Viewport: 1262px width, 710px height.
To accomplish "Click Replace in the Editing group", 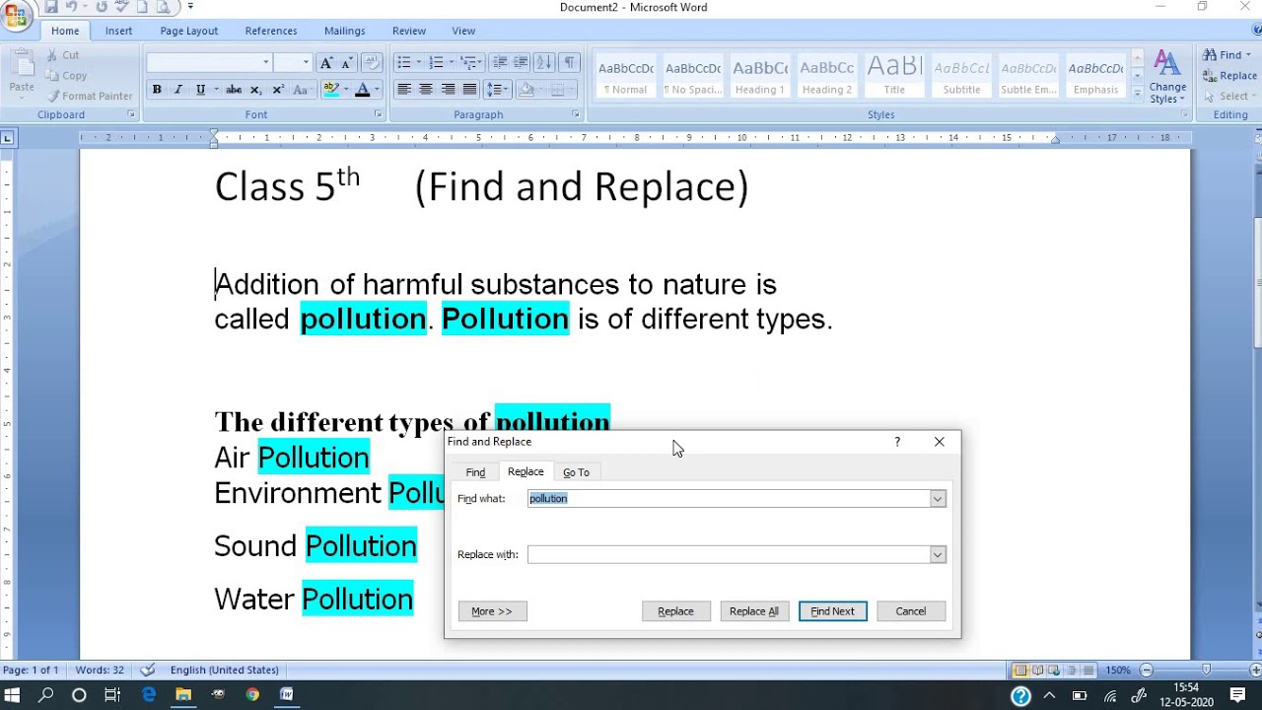I will click(x=1229, y=76).
